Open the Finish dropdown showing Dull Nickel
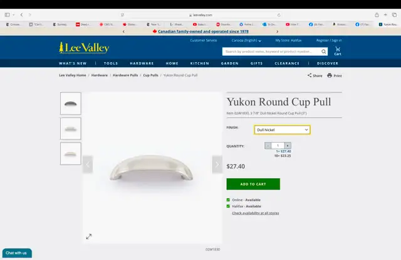Image resolution: width=401 pixels, height=260 pixels. click(x=282, y=130)
